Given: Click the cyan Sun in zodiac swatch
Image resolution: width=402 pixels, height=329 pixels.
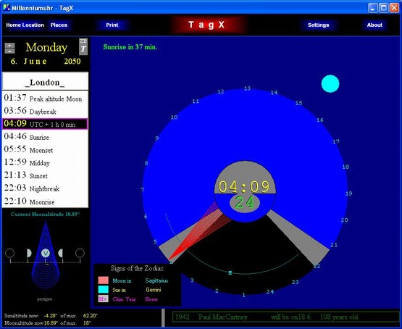Looking at the screenshot, I should click(104, 289).
